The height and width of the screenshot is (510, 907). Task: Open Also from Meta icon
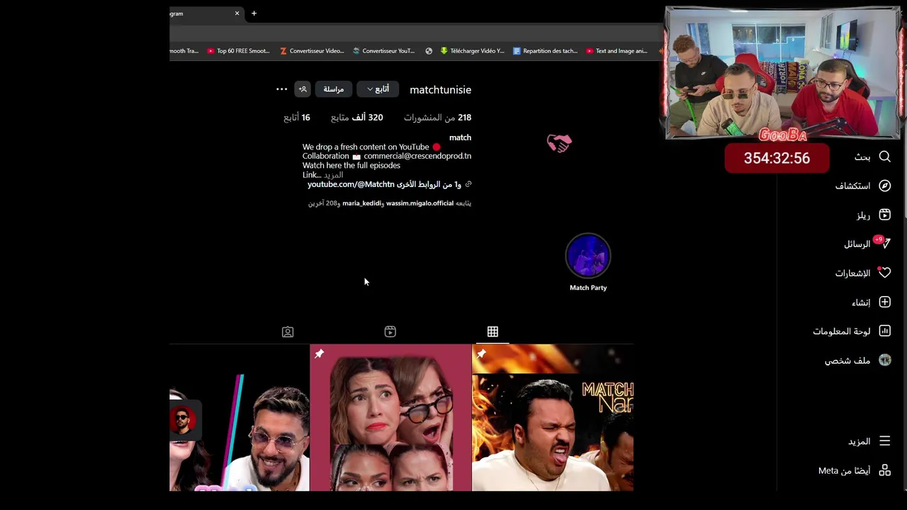click(x=884, y=470)
